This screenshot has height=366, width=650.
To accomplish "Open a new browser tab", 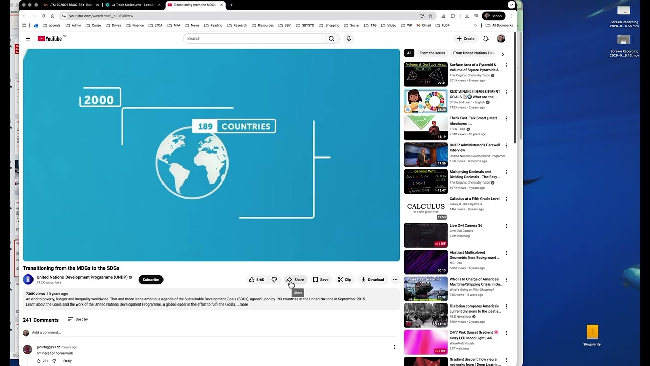I will coord(231,5).
